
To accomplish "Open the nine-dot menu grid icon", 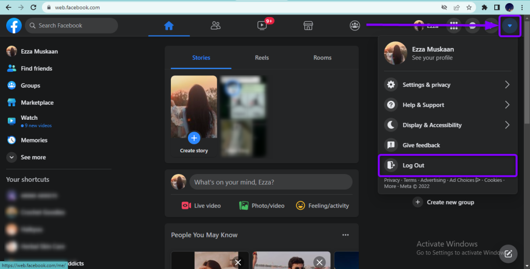I will pos(454,26).
